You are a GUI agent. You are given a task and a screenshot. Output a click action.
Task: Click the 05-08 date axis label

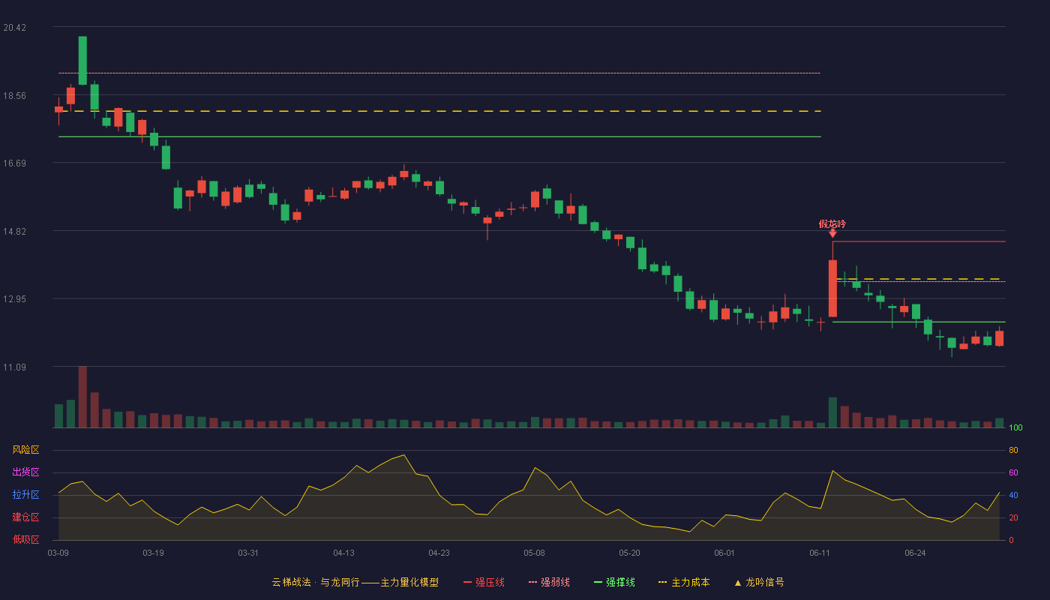click(534, 553)
